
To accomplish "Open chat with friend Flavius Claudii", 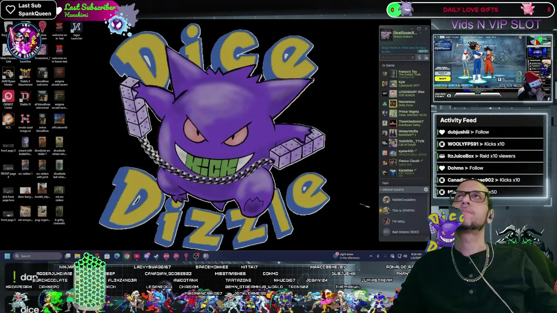I will point(405,162).
